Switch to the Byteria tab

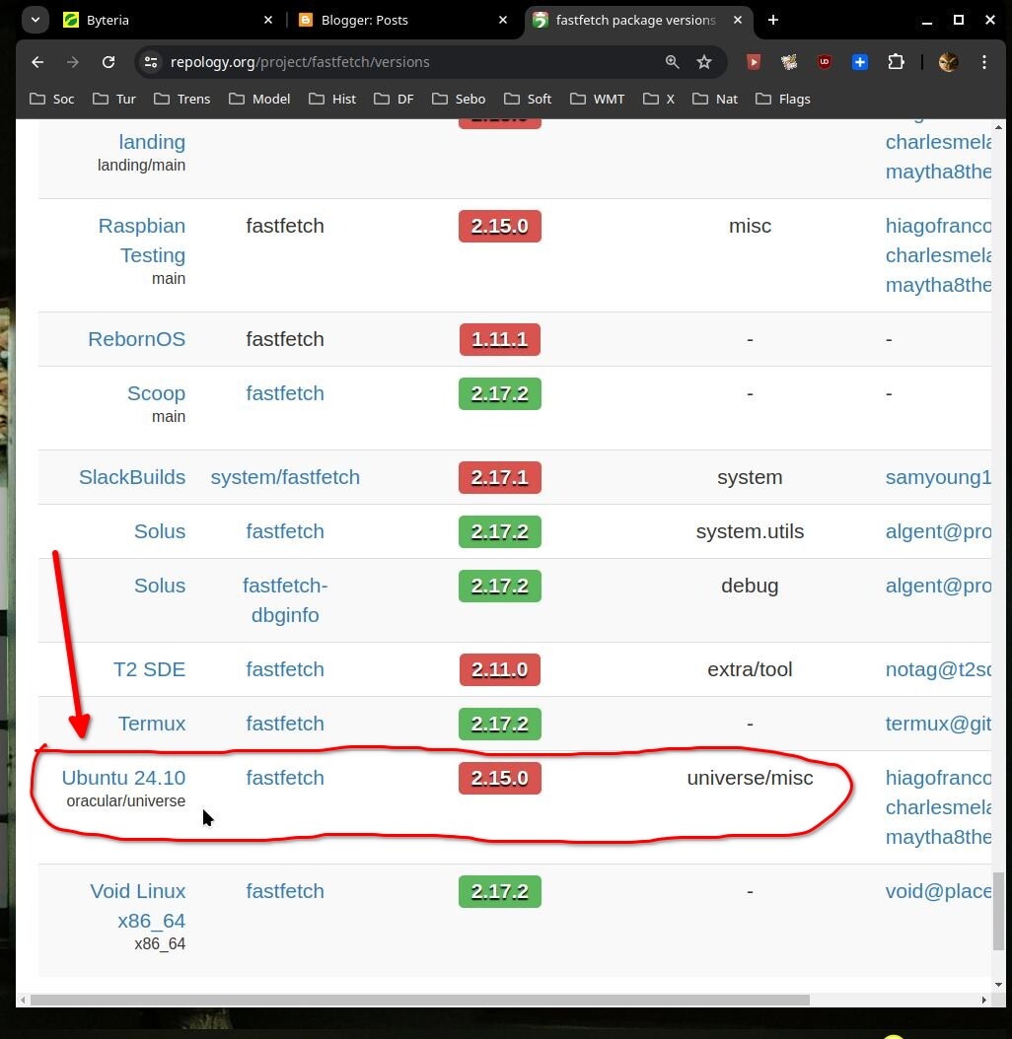166,20
